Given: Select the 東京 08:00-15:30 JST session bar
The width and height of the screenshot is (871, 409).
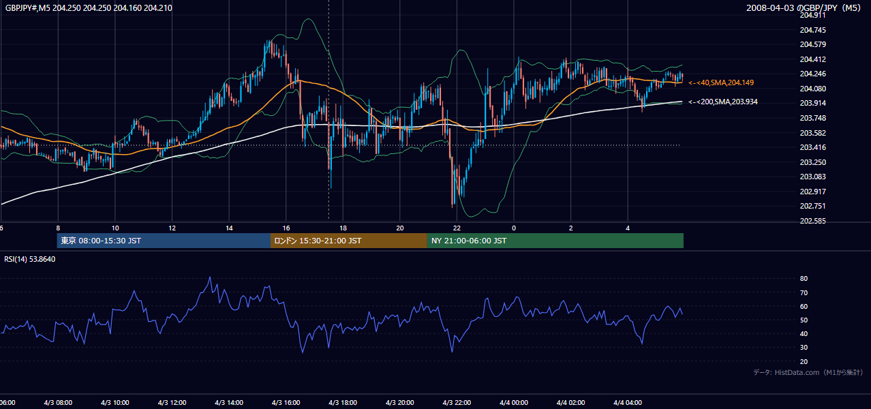Looking at the screenshot, I should (164, 241).
